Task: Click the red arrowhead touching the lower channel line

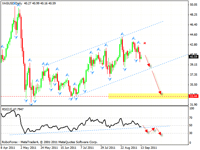Action: tap(150, 66)
